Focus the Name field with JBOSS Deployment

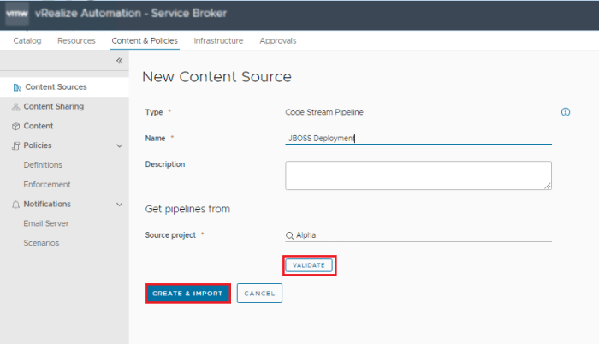point(418,138)
